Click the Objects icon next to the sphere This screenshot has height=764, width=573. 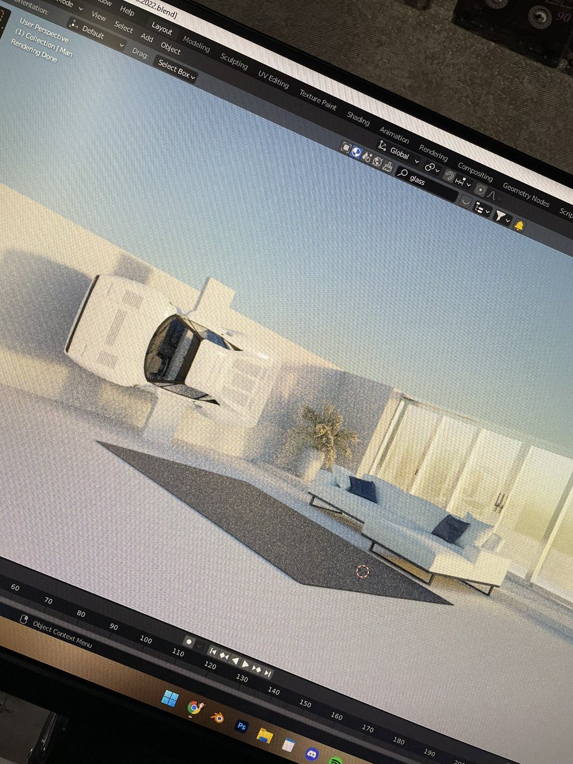366,157
